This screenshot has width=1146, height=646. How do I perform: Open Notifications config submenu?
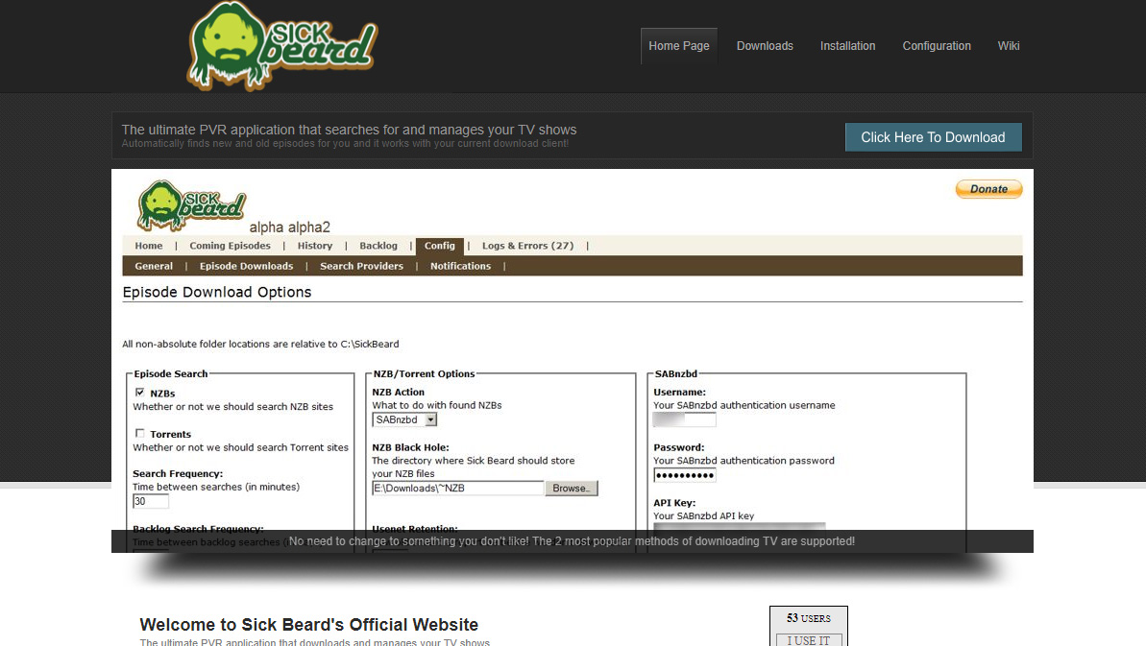460,267
